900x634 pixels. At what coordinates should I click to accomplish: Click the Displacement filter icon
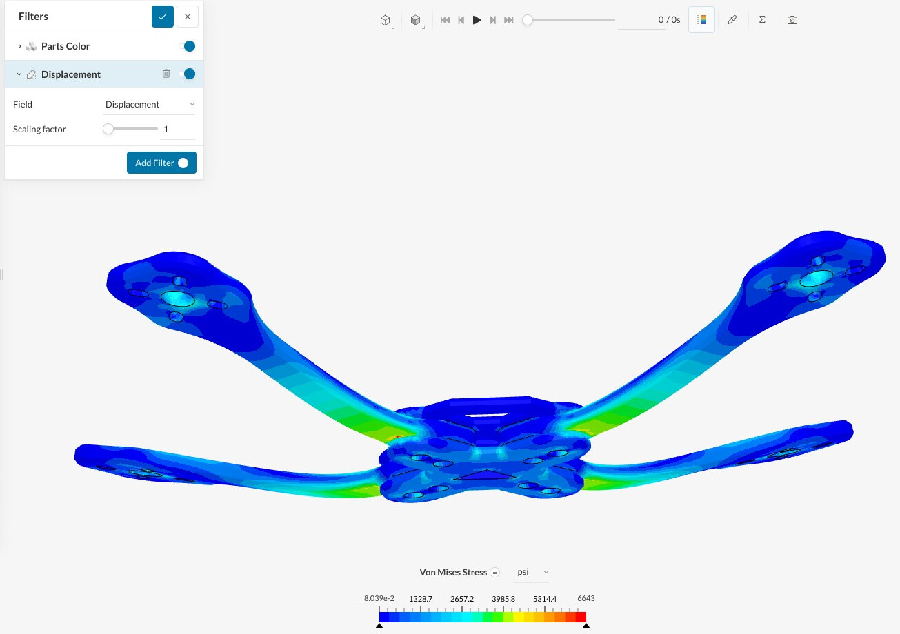pyautogui.click(x=32, y=74)
